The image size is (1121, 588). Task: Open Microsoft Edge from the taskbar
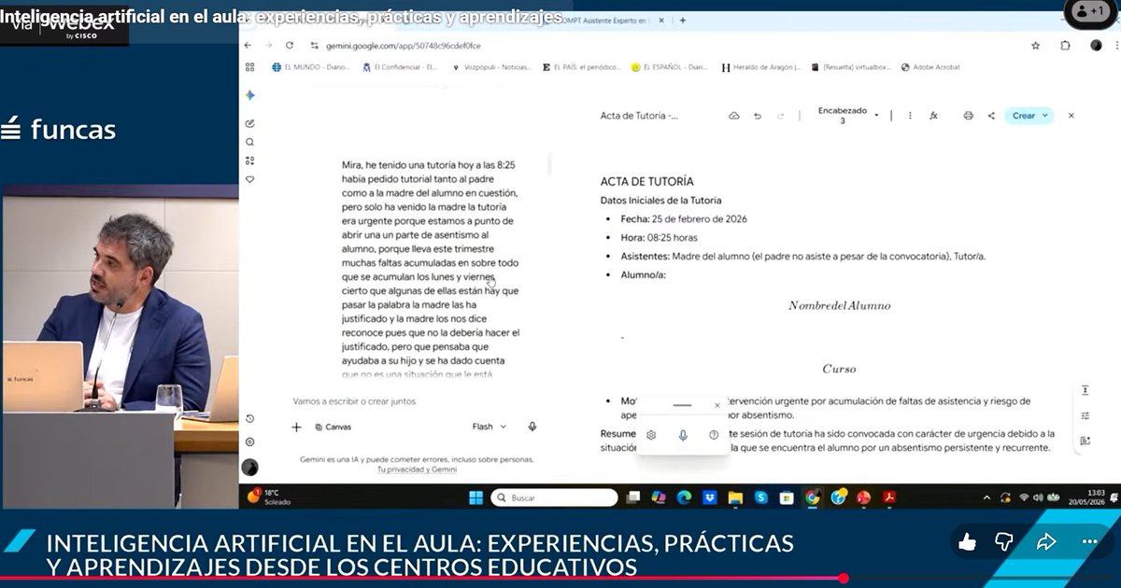click(x=684, y=497)
